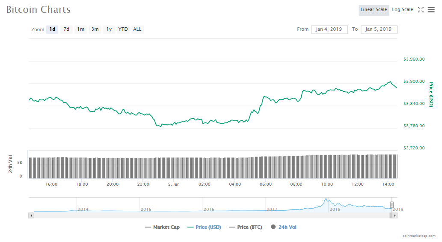Viewport: 442px width, 242px height.
Task: Toggle Price (BTC) series in legend
Action: 246,227
